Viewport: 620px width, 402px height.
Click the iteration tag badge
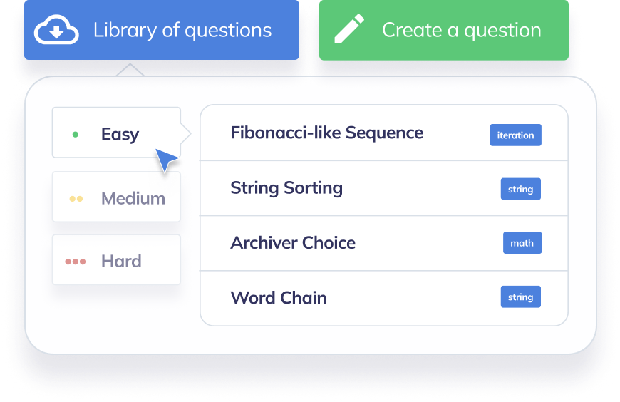516,135
